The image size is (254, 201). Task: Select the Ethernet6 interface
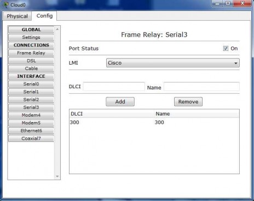31,131
